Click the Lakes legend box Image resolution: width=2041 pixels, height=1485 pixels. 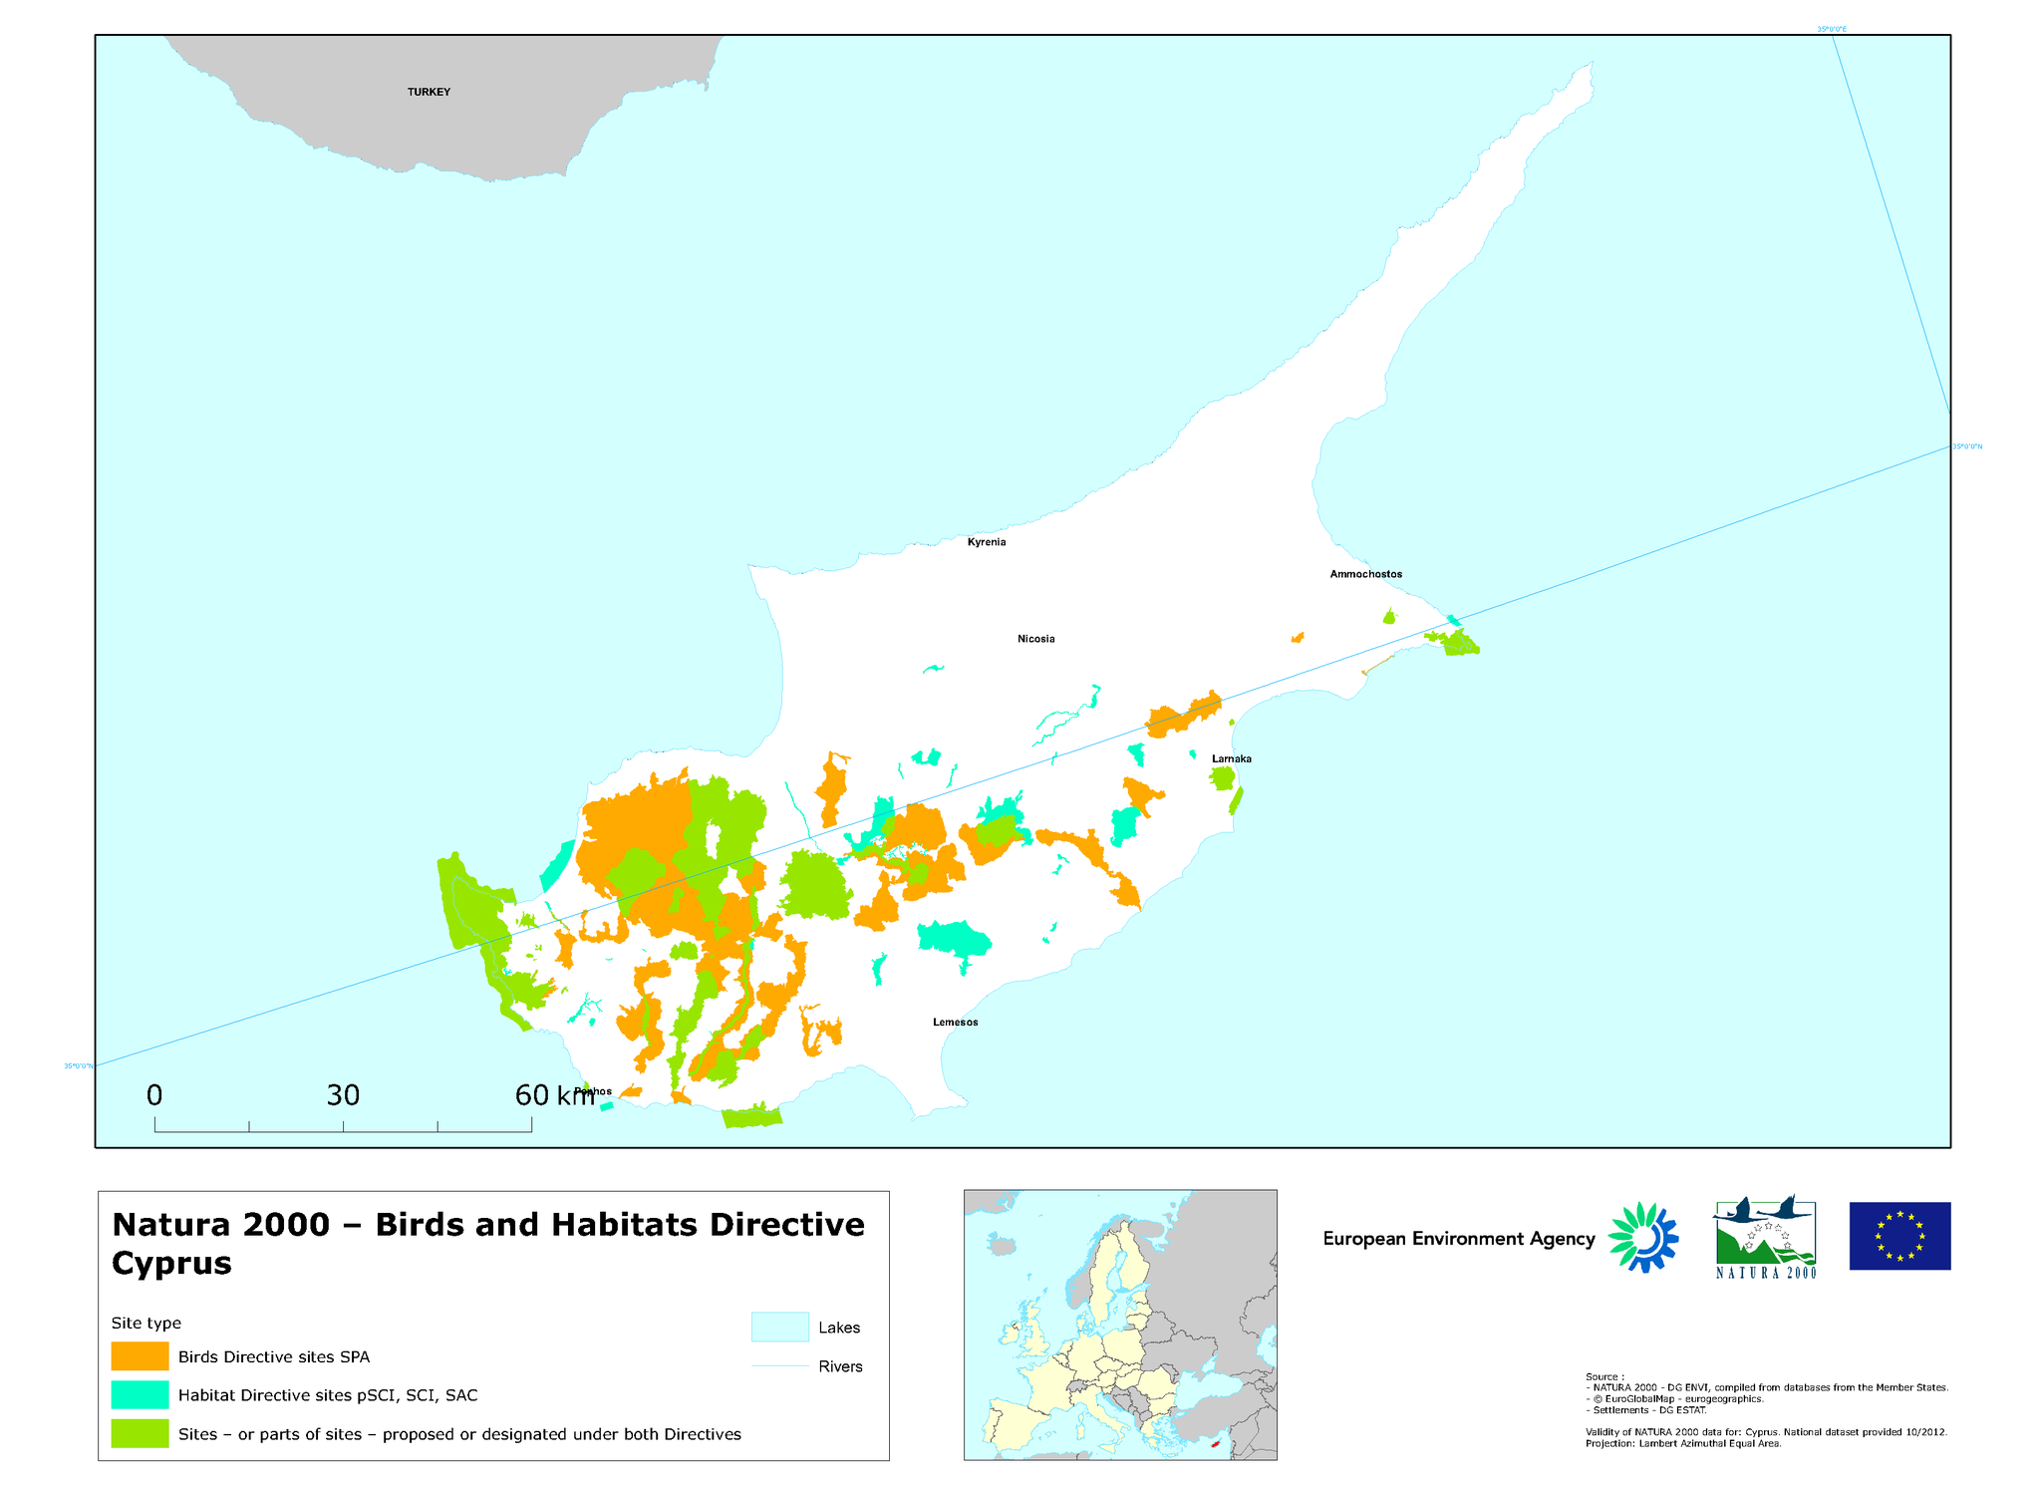click(x=779, y=1328)
